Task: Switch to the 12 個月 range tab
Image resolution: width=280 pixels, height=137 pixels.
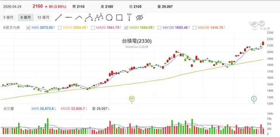Action: pos(43,17)
